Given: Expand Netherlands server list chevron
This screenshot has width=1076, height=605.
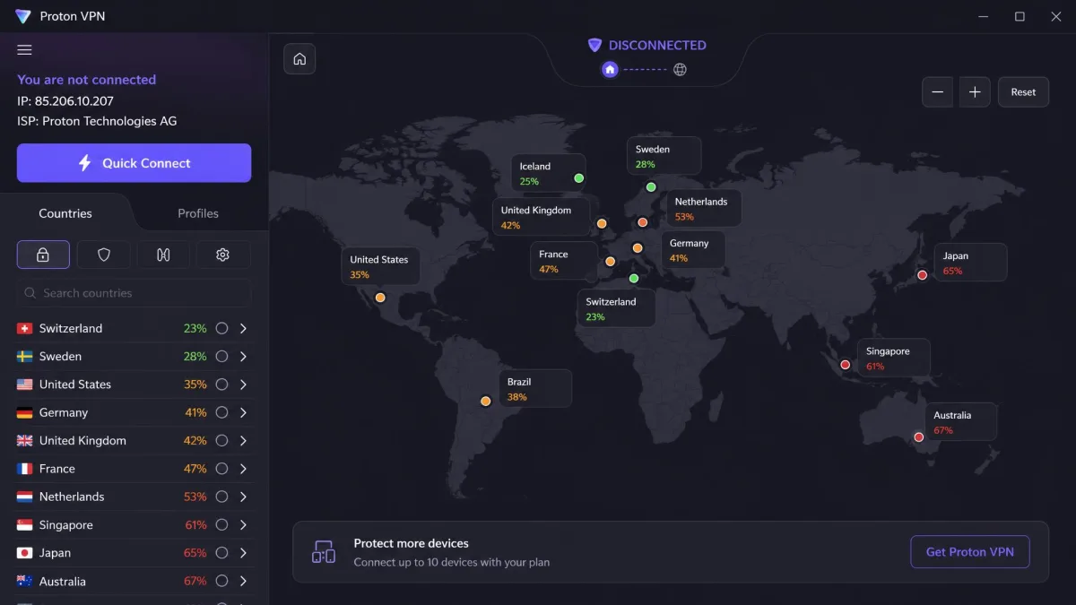Looking at the screenshot, I should [243, 497].
